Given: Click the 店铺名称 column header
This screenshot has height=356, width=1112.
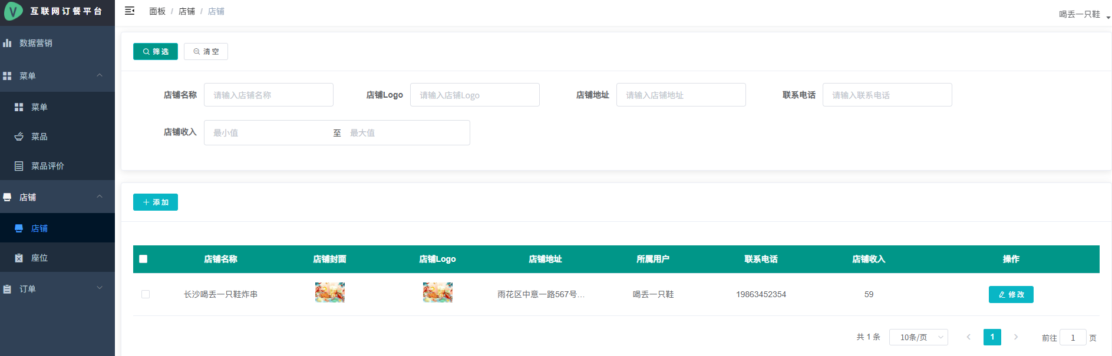Looking at the screenshot, I should (x=220, y=259).
